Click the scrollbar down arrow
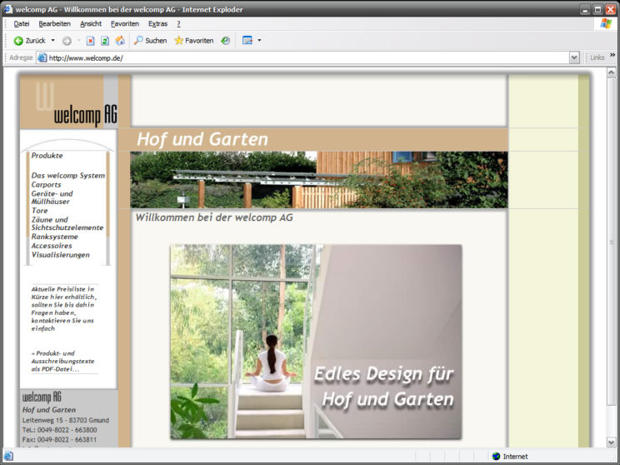 pos(612,442)
